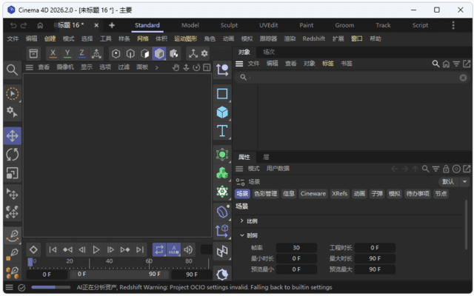Select the Scale tool
This screenshot has width=474, height=296.
click(x=13, y=173)
